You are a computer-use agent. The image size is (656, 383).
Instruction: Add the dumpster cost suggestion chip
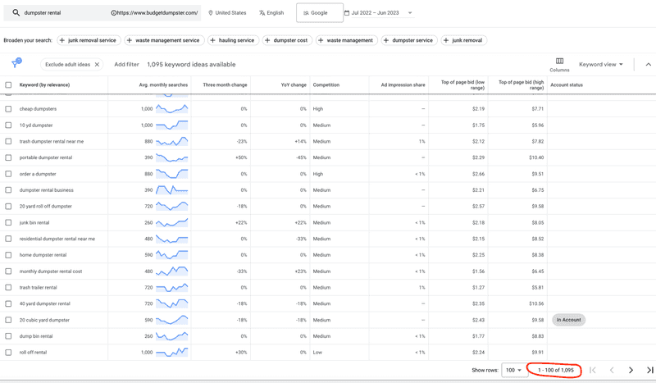[285, 40]
